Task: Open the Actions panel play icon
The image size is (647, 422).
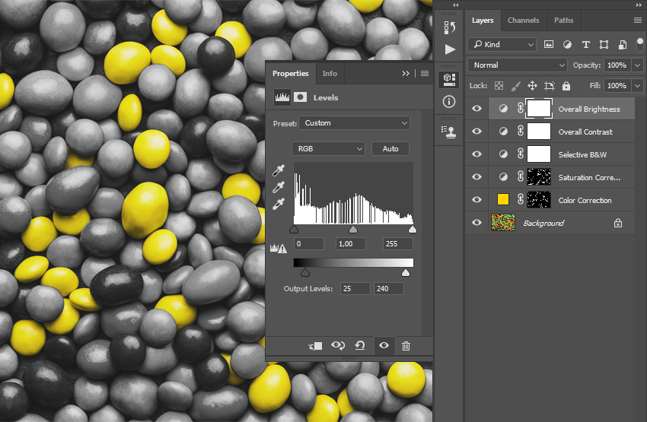Action: pyautogui.click(x=450, y=49)
